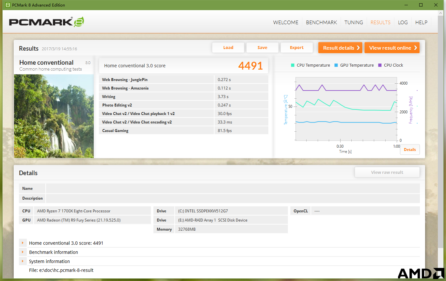Select Video Chat encoding v2 row
Viewport: 446px width, 281px height.
click(x=183, y=122)
